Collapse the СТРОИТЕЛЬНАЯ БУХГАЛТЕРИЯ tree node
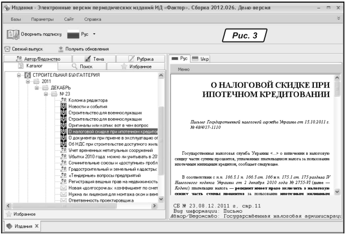The image size is (347, 236). point(19,76)
